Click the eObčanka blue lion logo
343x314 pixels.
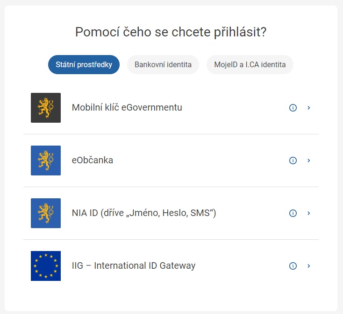tap(46, 160)
